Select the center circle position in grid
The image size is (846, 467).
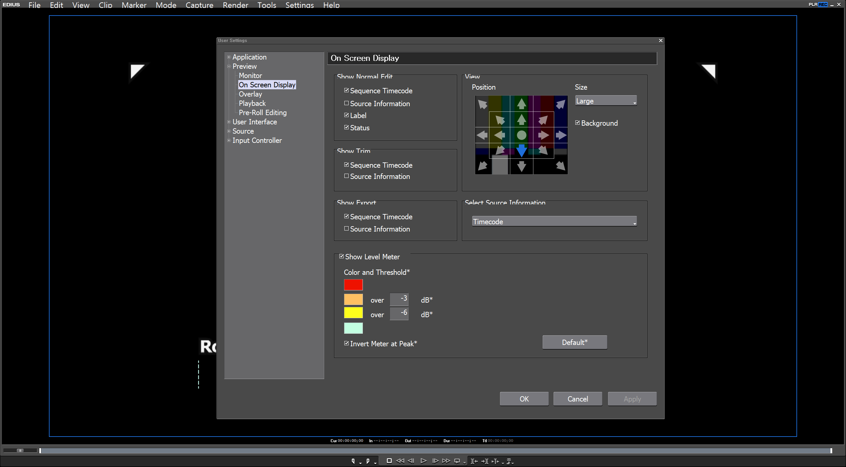click(521, 135)
